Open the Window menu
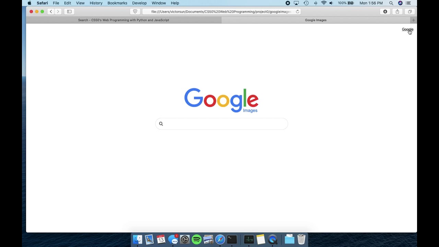 (159, 3)
